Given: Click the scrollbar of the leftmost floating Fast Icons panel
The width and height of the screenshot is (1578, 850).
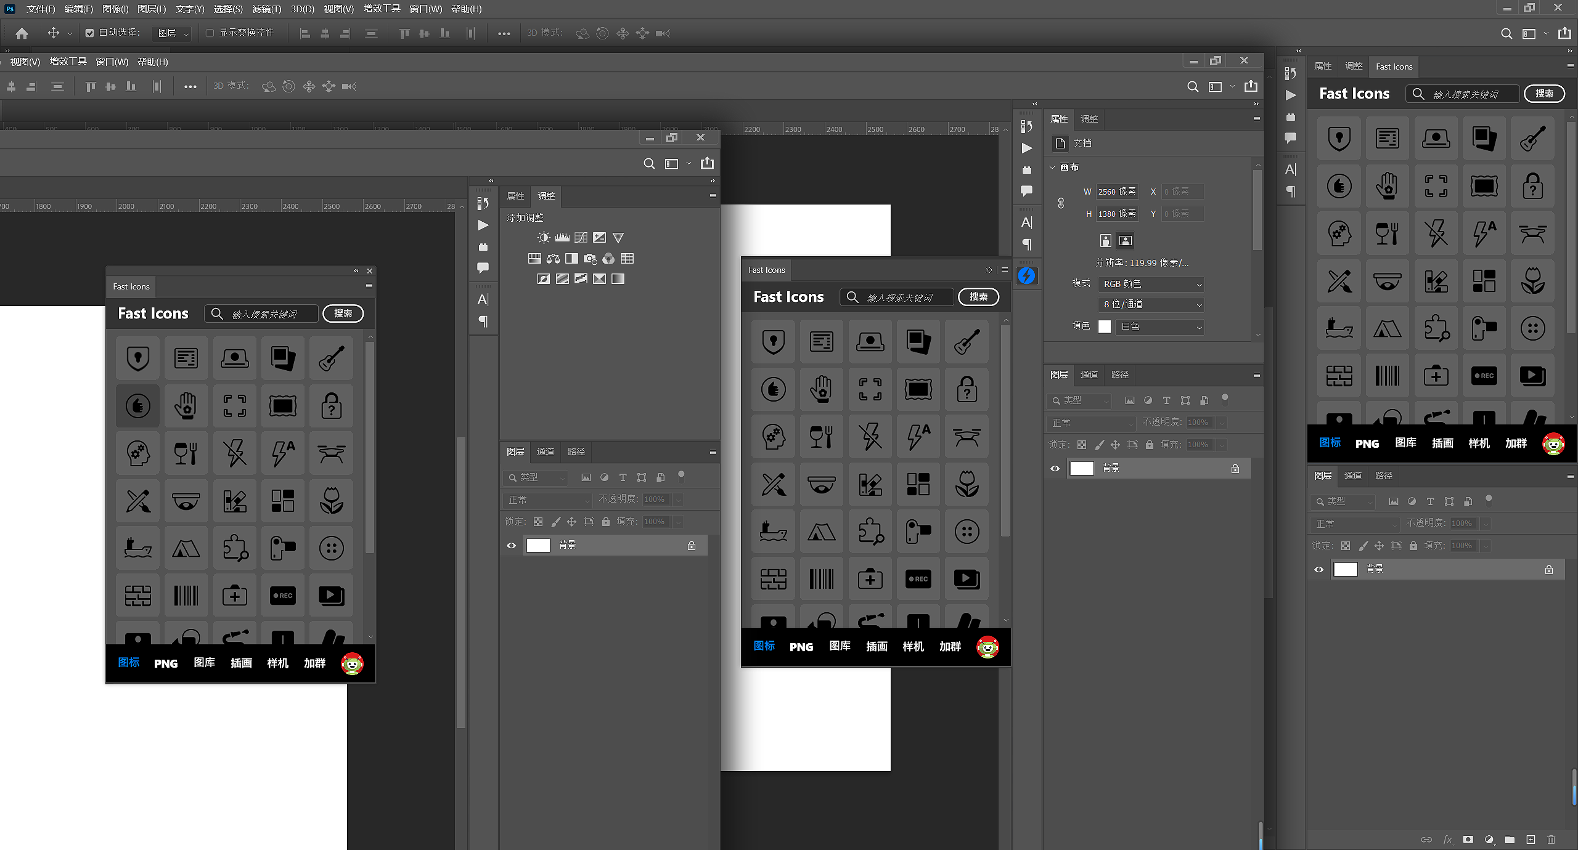Looking at the screenshot, I should point(370,447).
